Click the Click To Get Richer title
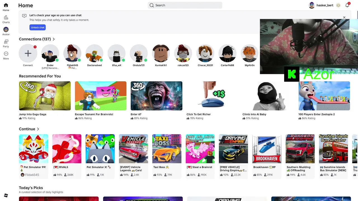The width and height of the screenshot is (358, 201). click(199, 114)
